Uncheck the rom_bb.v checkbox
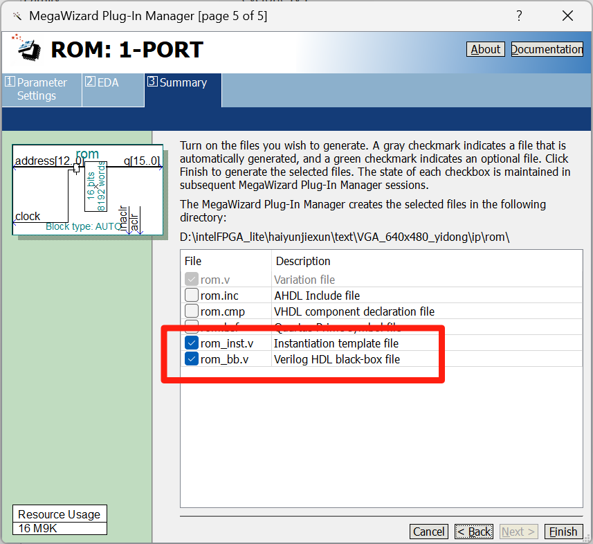 pyautogui.click(x=192, y=359)
